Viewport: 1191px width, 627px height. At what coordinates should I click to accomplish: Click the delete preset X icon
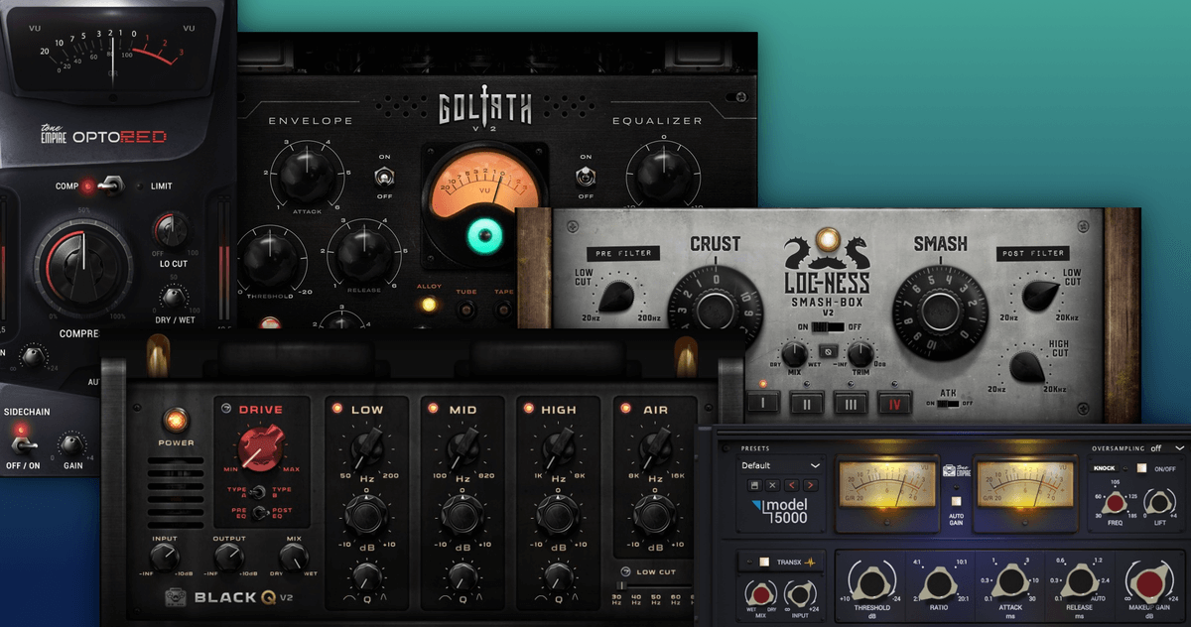click(773, 485)
